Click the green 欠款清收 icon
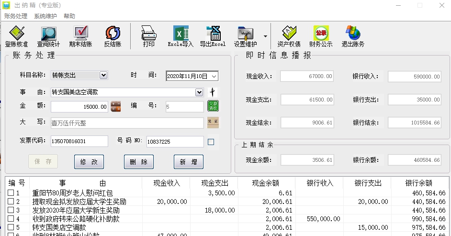 point(213,106)
